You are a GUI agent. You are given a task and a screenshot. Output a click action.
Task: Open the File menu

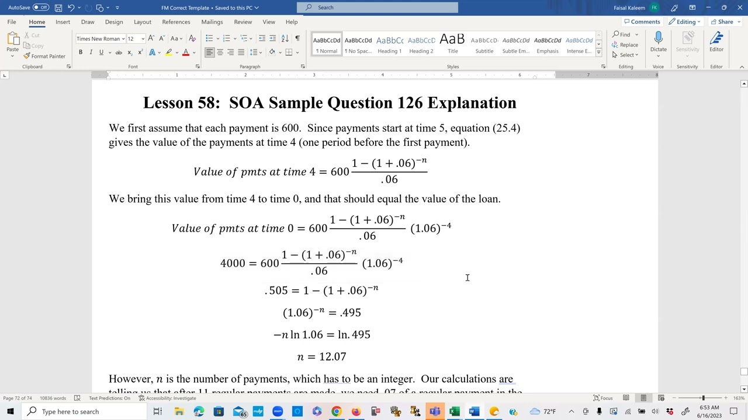click(12, 22)
